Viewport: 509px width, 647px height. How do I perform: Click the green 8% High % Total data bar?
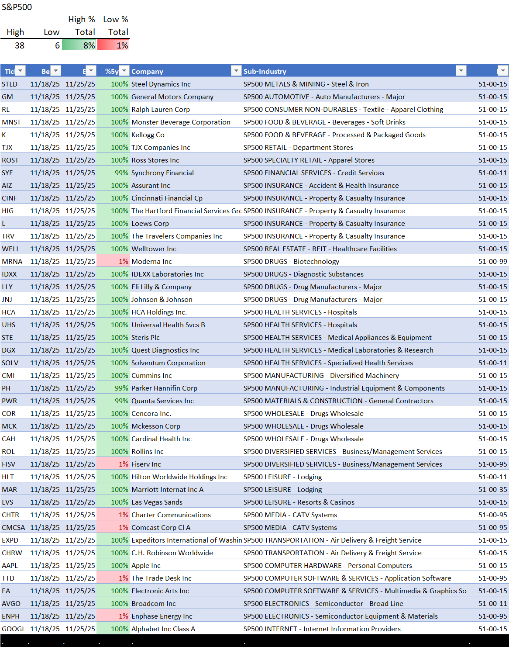tap(79, 45)
